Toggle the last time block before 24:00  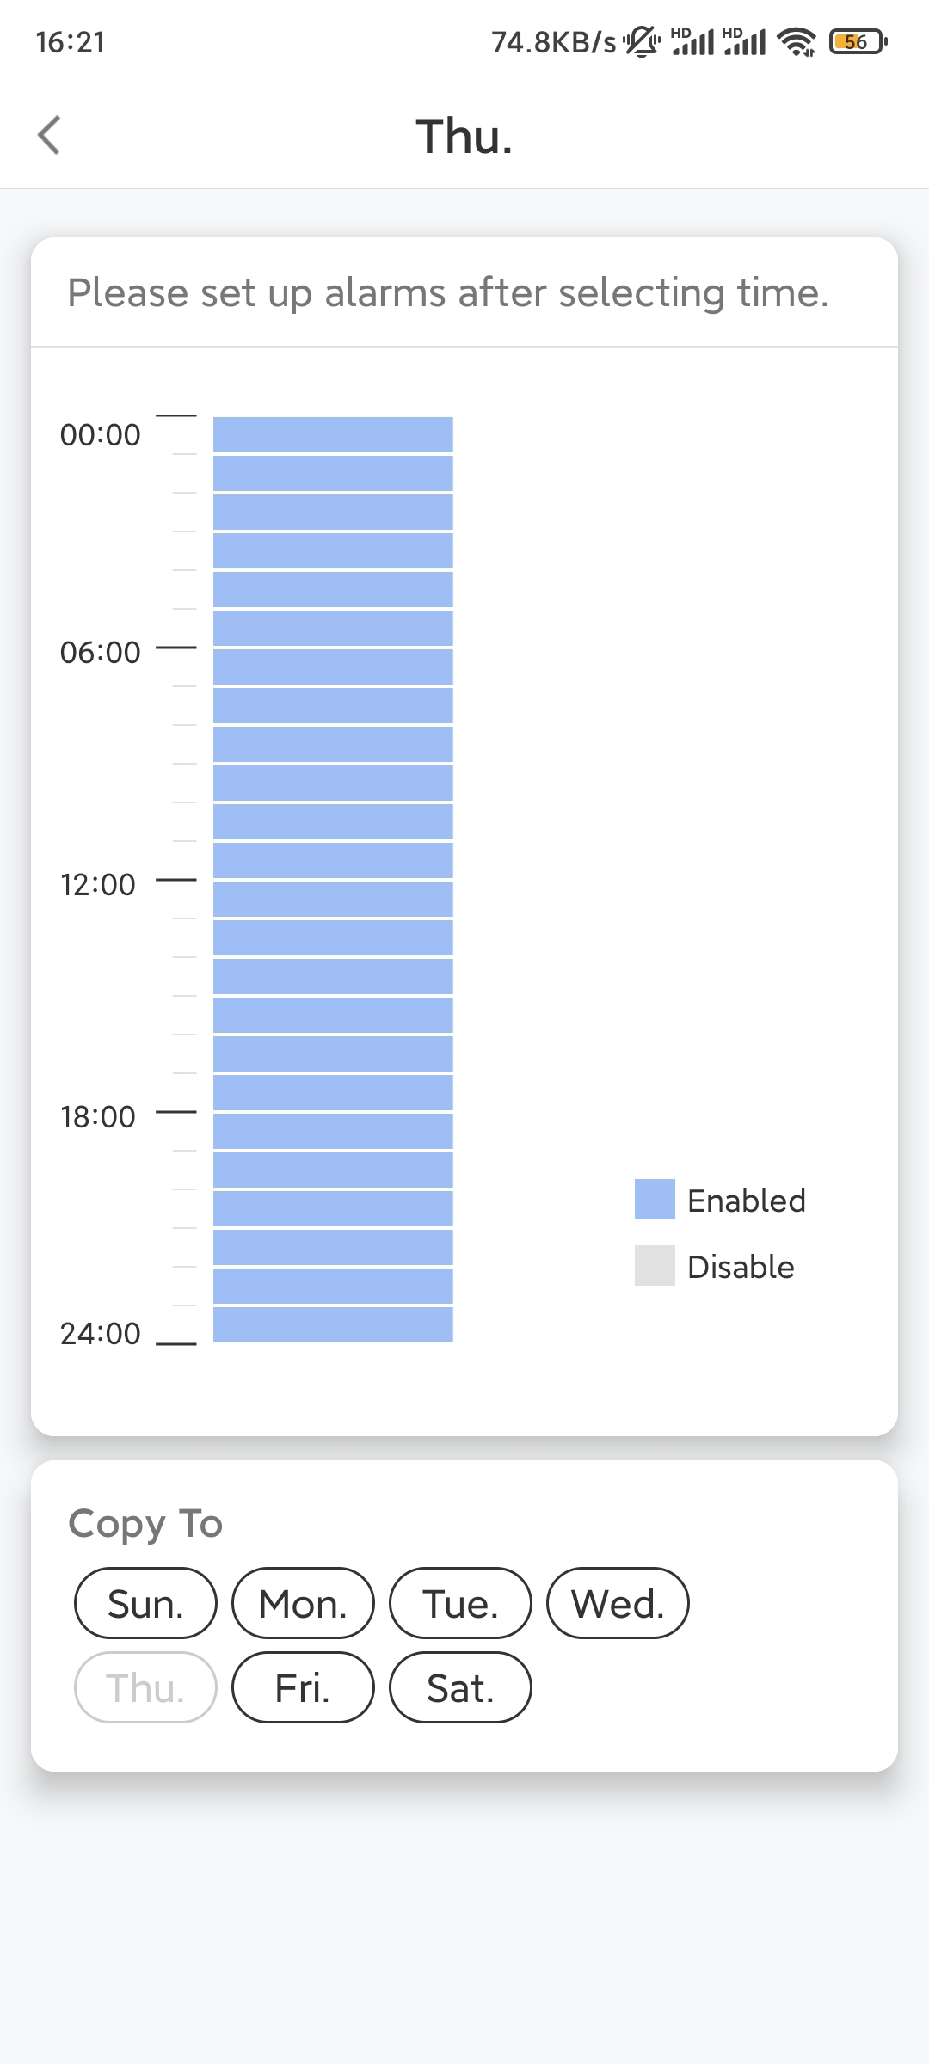(333, 1325)
